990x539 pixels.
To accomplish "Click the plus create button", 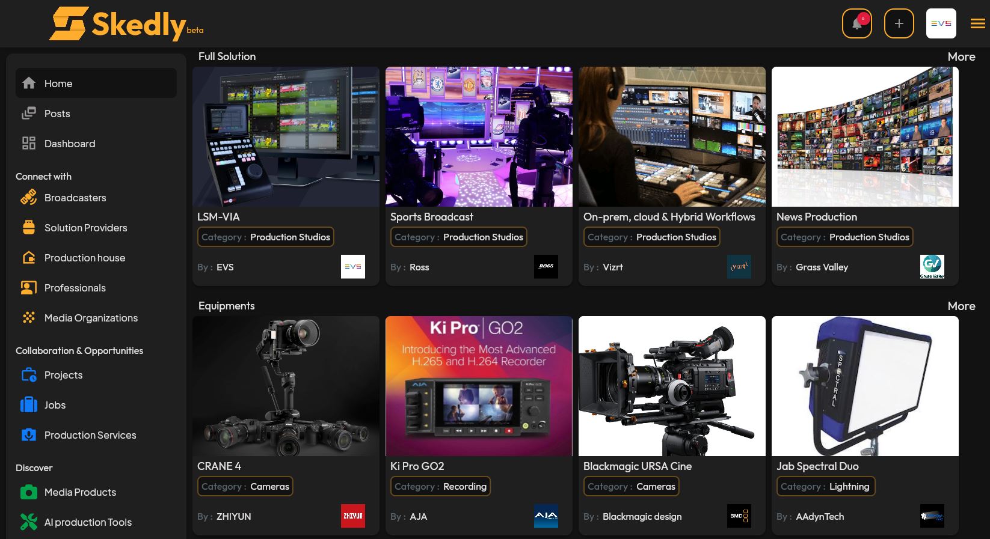I will (x=899, y=24).
